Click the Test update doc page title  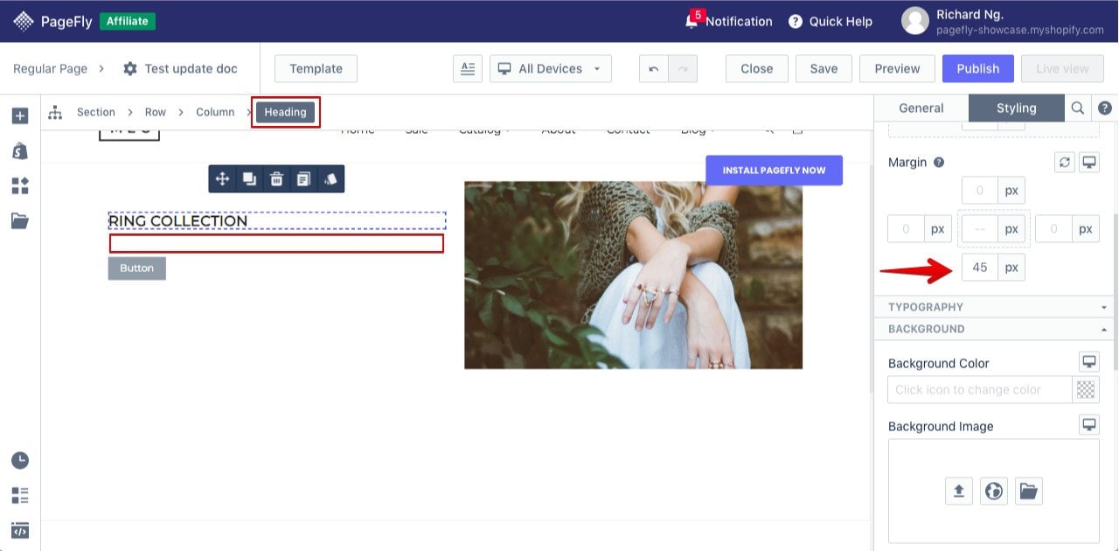(191, 68)
